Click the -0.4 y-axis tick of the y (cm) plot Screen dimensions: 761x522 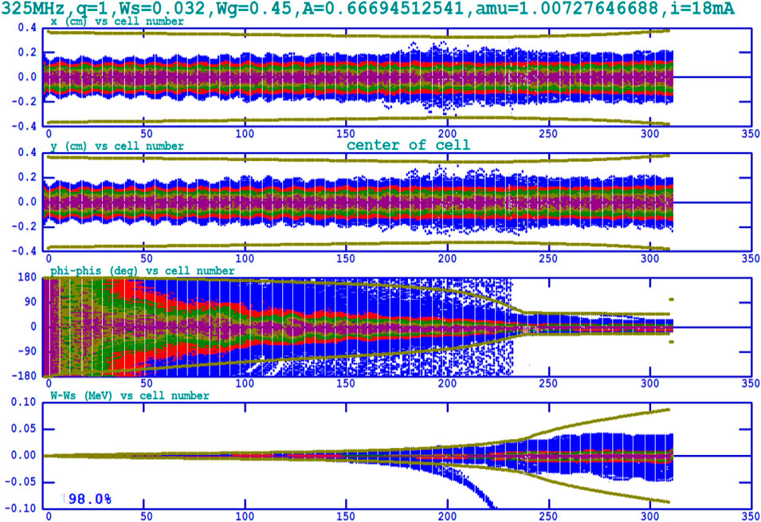pos(24,251)
